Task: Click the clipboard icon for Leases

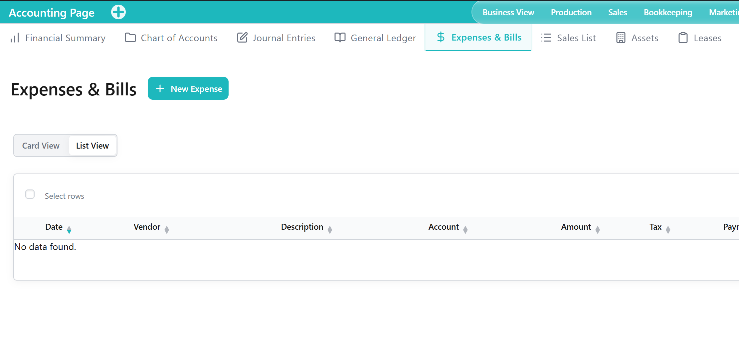Action: (683, 38)
